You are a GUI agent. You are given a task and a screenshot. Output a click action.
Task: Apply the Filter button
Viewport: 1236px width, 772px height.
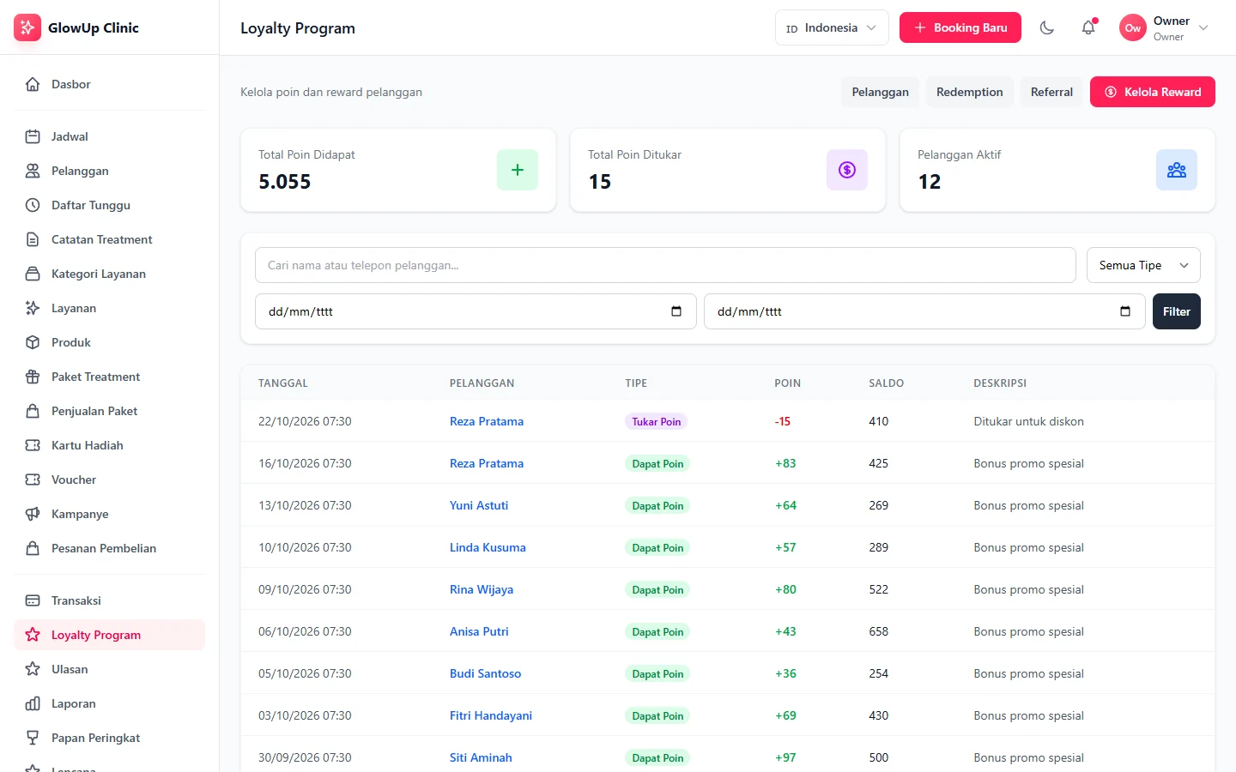1177,311
